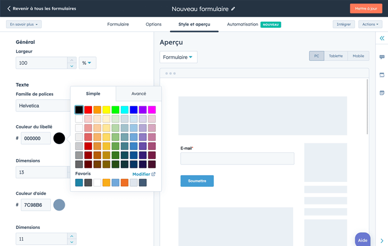Switch to the Avancé color tab
The width and height of the screenshot is (388, 246).
(x=139, y=94)
